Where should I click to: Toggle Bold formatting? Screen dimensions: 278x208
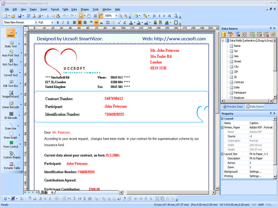point(58,23)
